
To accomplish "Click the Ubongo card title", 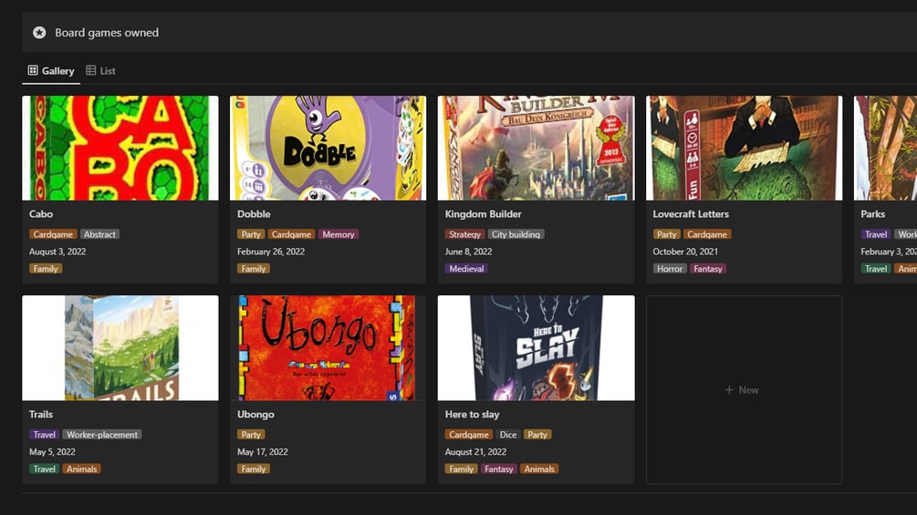I will (x=255, y=415).
